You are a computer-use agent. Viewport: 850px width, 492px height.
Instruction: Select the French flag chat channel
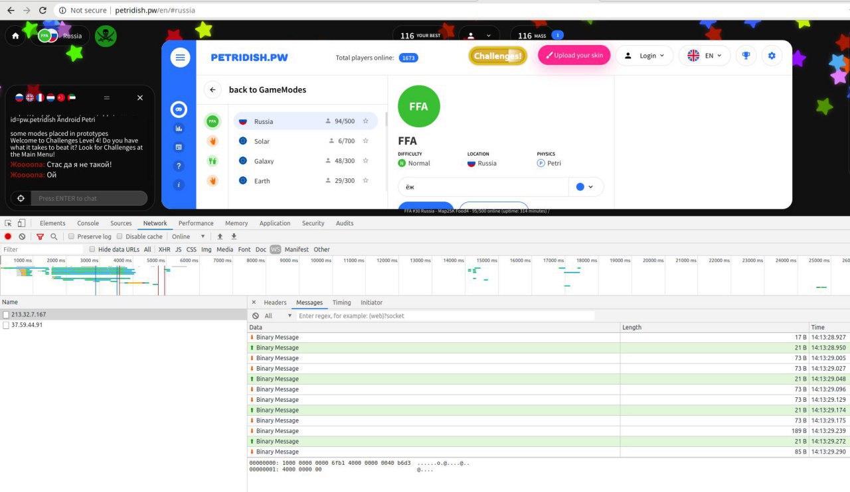[40, 97]
